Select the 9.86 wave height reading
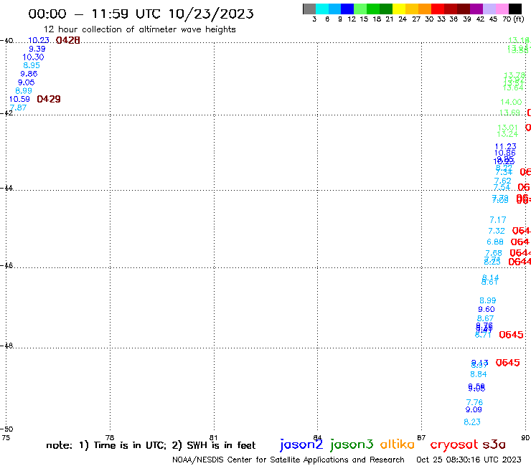This screenshot has height=466, width=531. click(29, 74)
